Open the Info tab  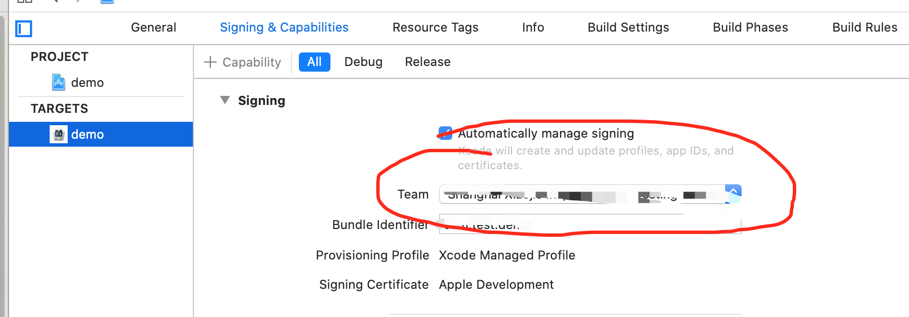pos(533,28)
